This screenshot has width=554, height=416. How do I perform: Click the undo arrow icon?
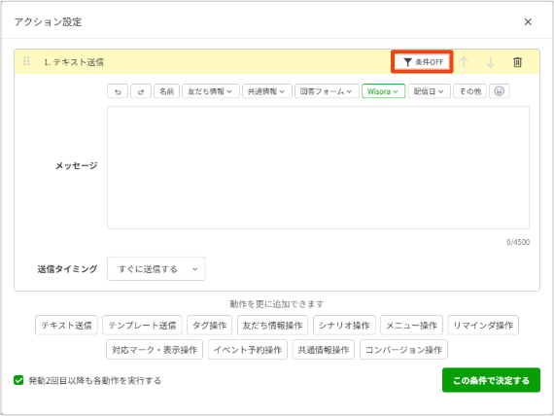pyautogui.click(x=118, y=91)
